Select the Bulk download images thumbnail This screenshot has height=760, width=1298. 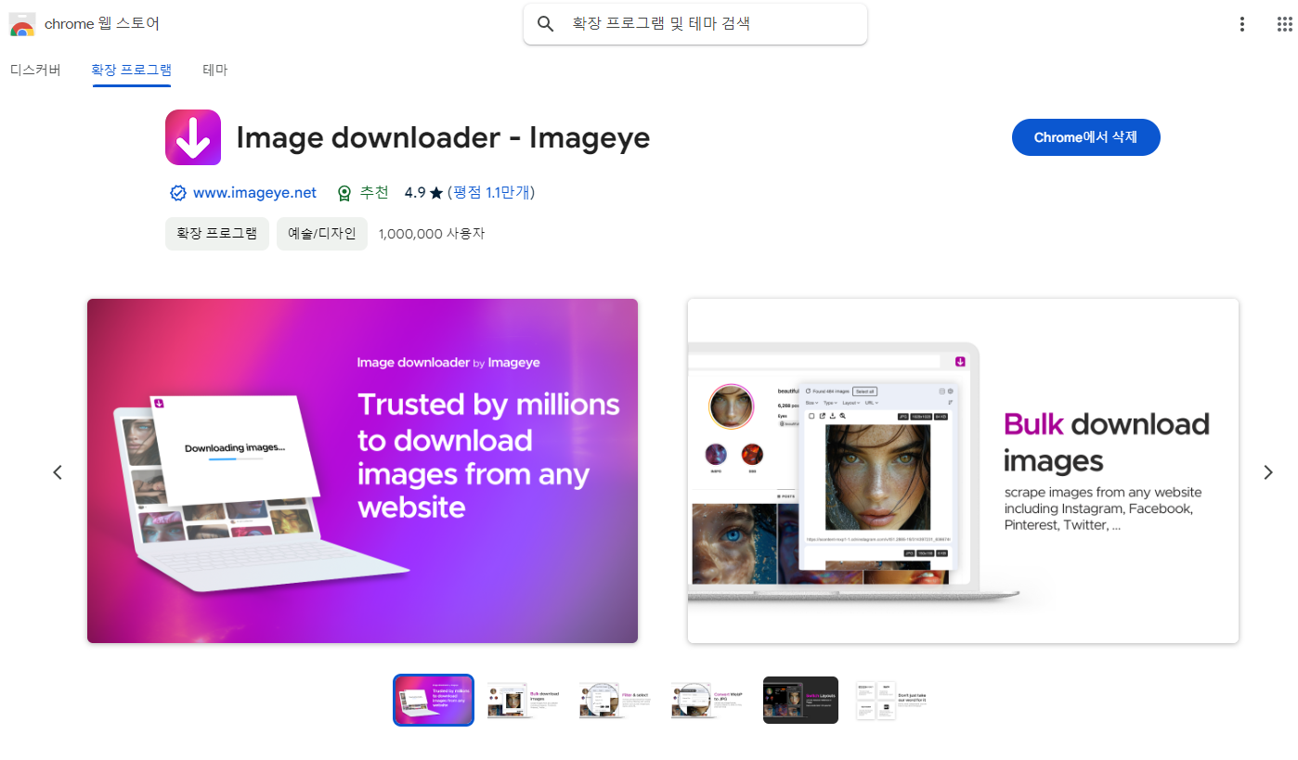point(526,700)
